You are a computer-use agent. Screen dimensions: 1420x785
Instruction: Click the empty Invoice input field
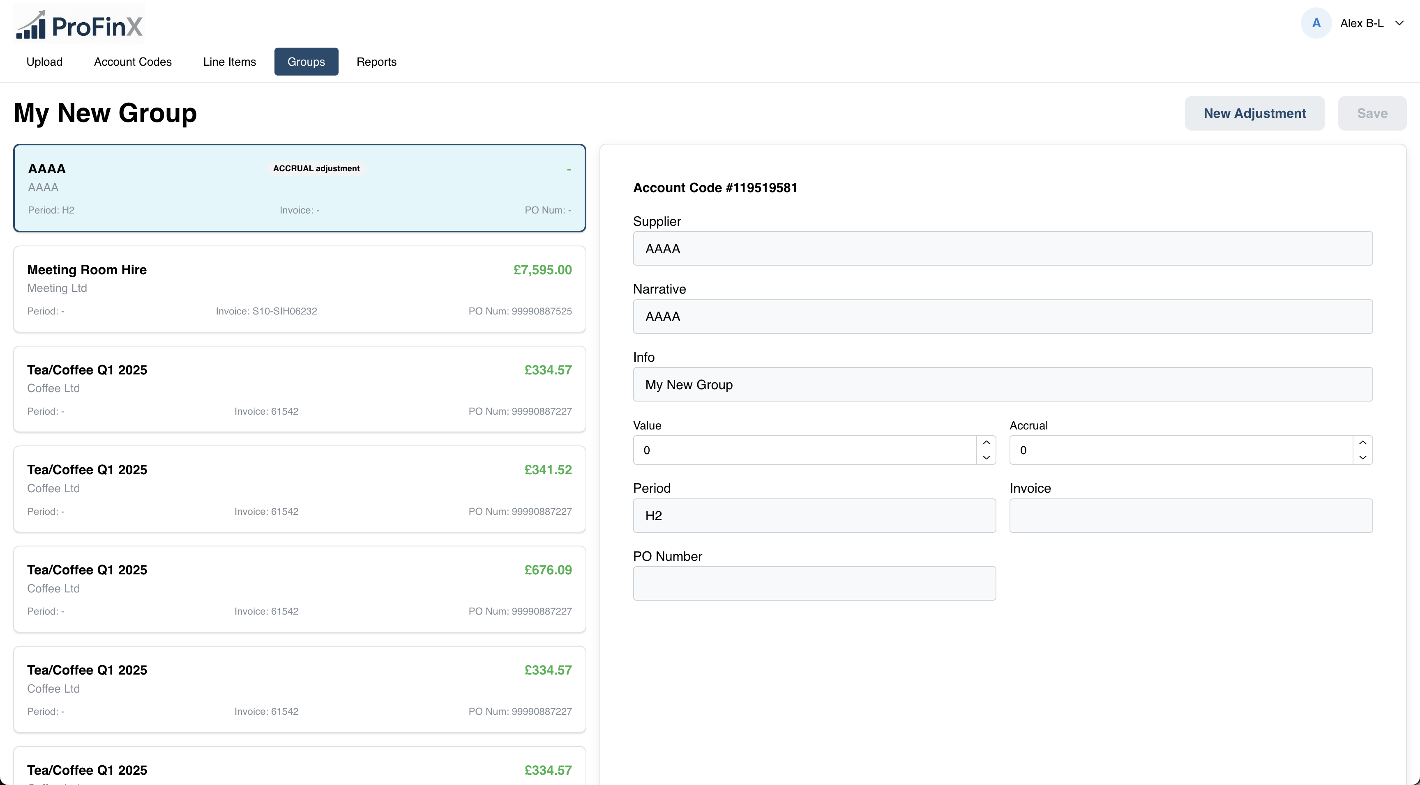[1190, 516]
